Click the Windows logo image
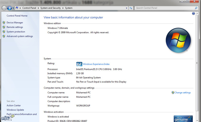The image size is (201, 122). pyautogui.click(x=178, y=40)
